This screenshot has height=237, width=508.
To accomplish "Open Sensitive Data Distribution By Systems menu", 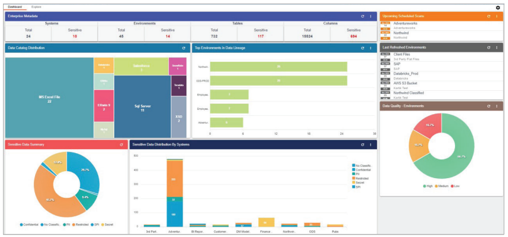I will tap(371, 144).
